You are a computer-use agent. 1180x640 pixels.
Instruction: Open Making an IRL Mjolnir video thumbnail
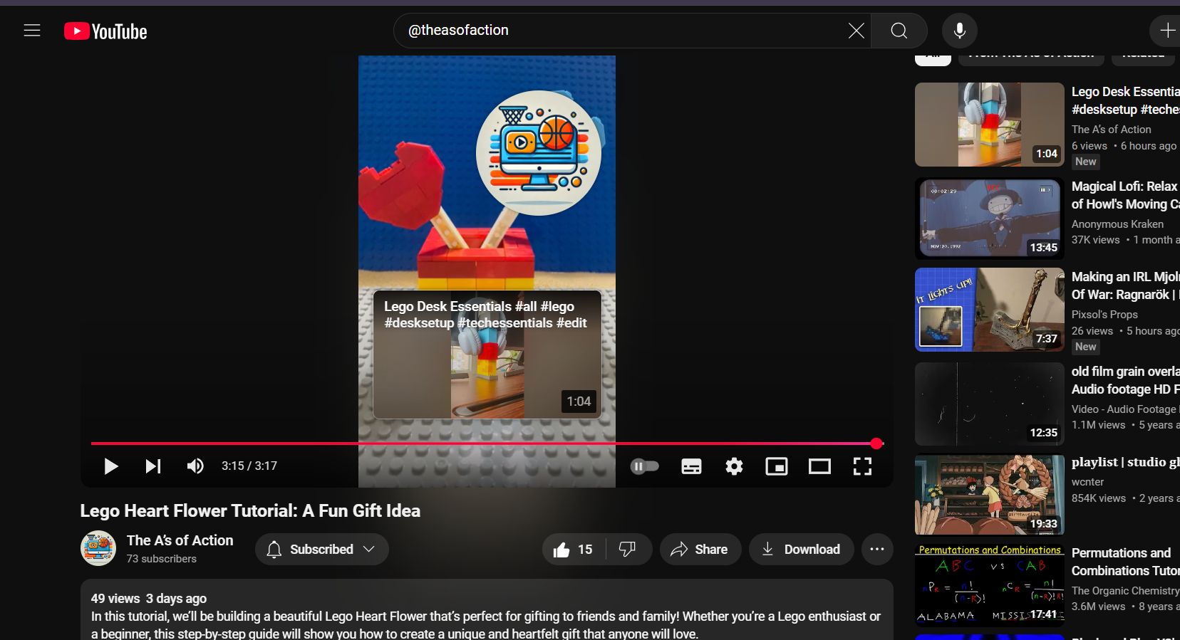(x=989, y=310)
